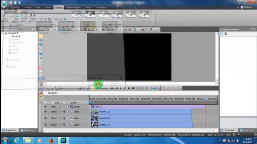The width and height of the screenshot is (257, 144).
Task: Open Blend mode dropdown for Project 2_2 row
Action: pos(61,118)
